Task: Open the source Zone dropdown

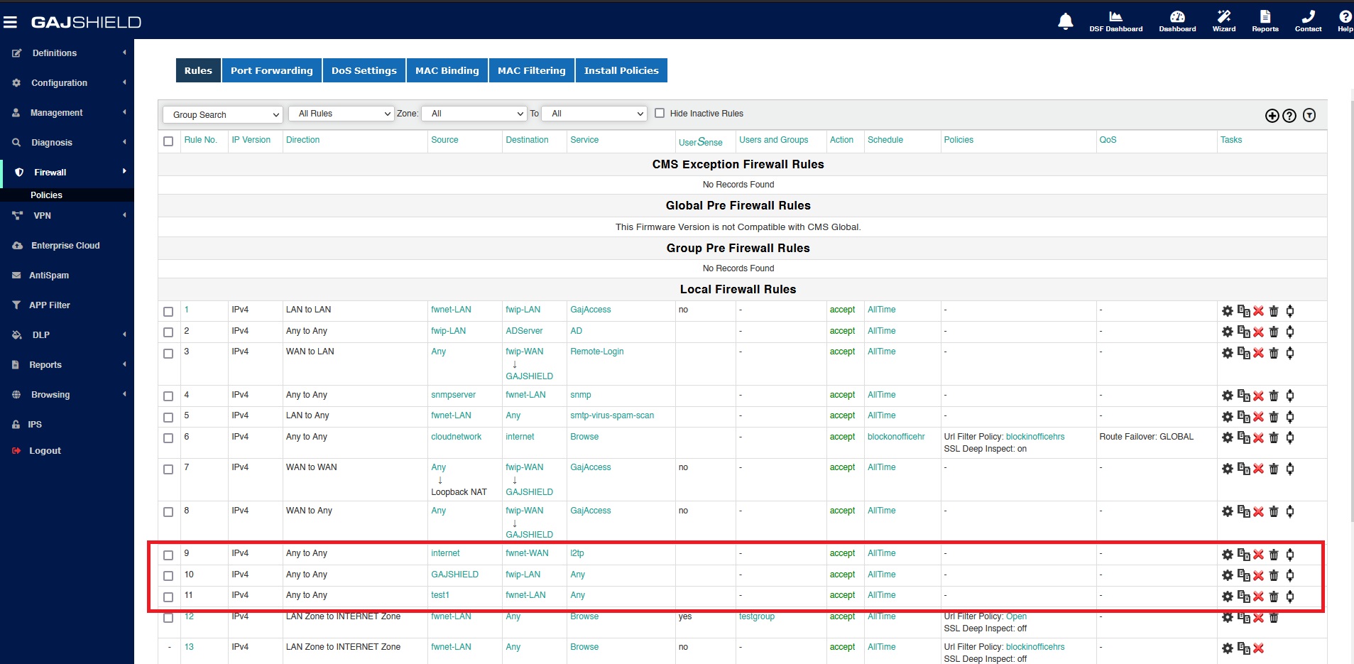Action: [x=474, y=114]
